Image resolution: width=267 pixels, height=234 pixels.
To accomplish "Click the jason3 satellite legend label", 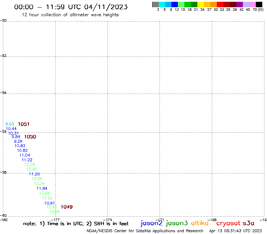I will [x=177, y=223].
